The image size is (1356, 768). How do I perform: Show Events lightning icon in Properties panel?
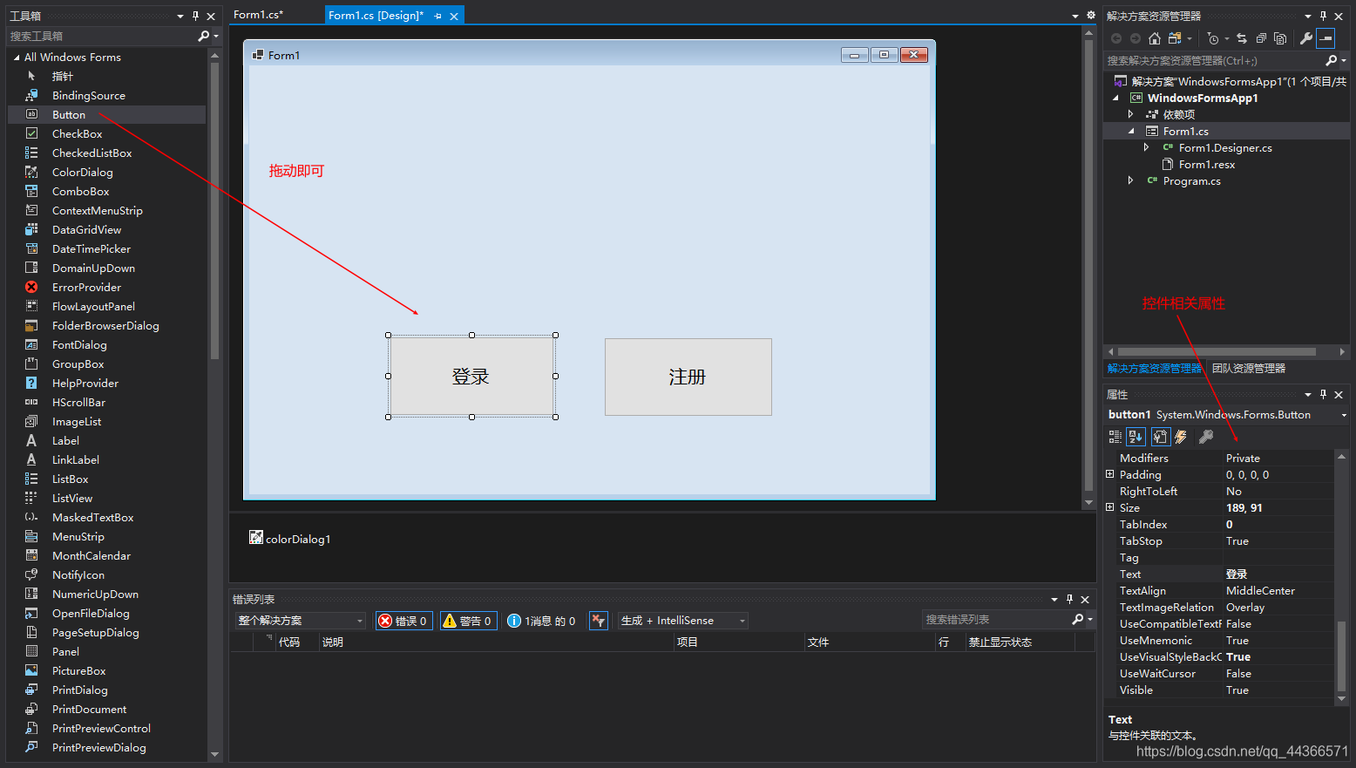[1181, 437]
